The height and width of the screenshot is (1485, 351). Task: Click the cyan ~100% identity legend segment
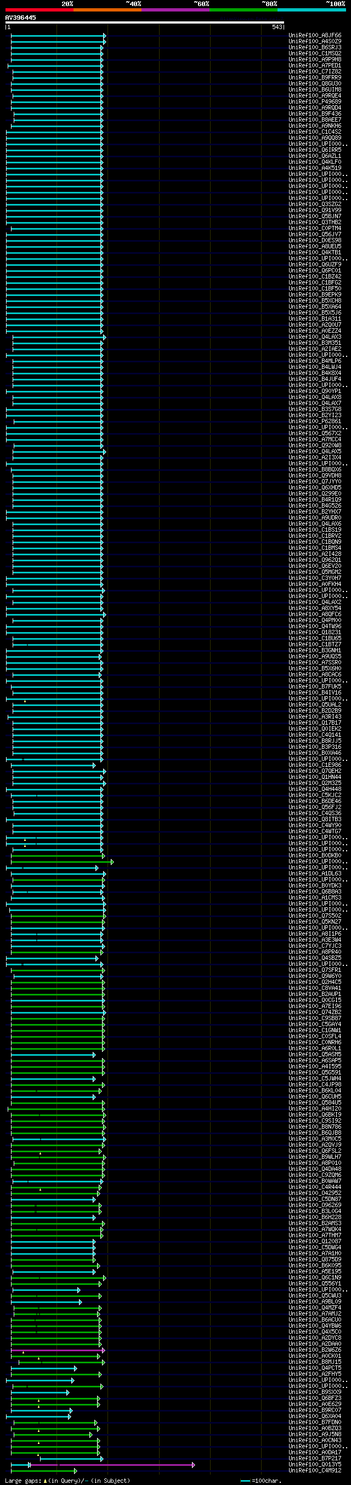coord(311,10)
